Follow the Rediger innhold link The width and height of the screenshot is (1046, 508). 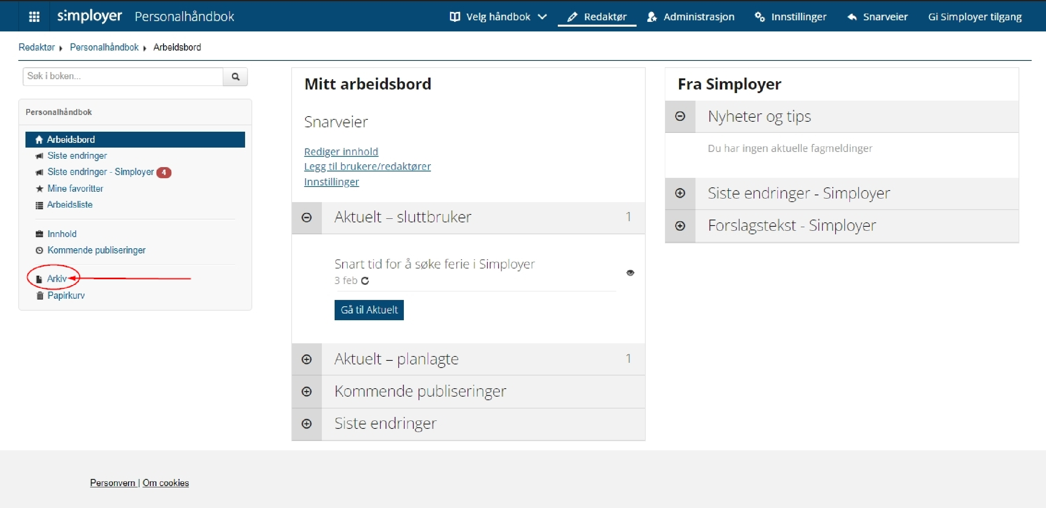(x=341, y=152)
